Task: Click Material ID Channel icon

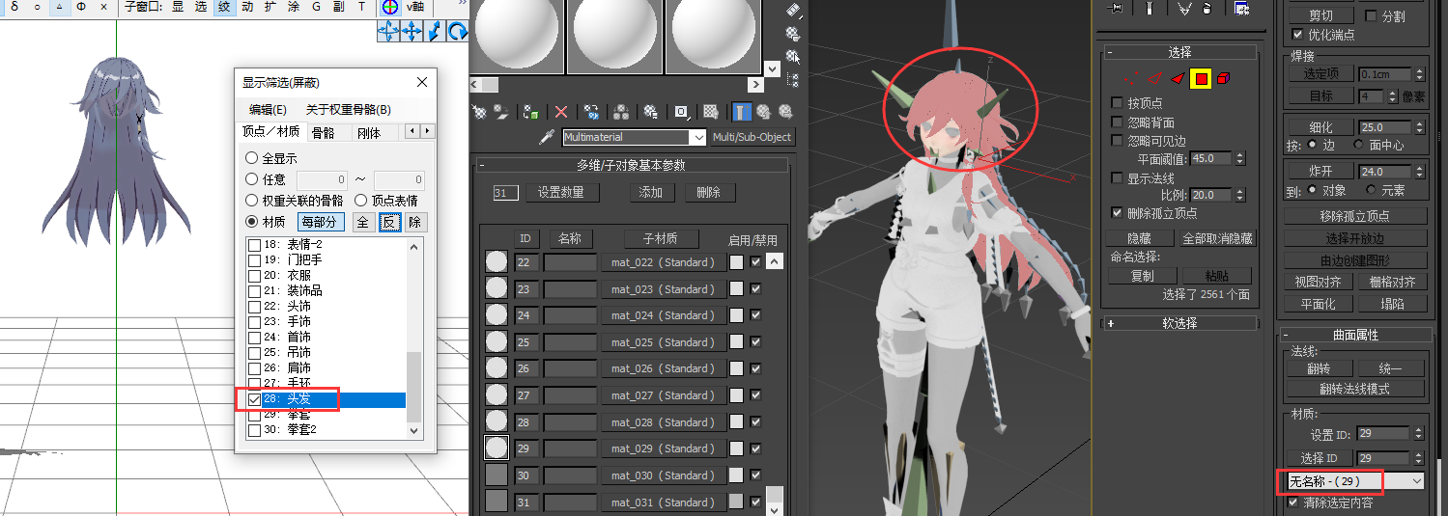Action: tap(681, 111)
